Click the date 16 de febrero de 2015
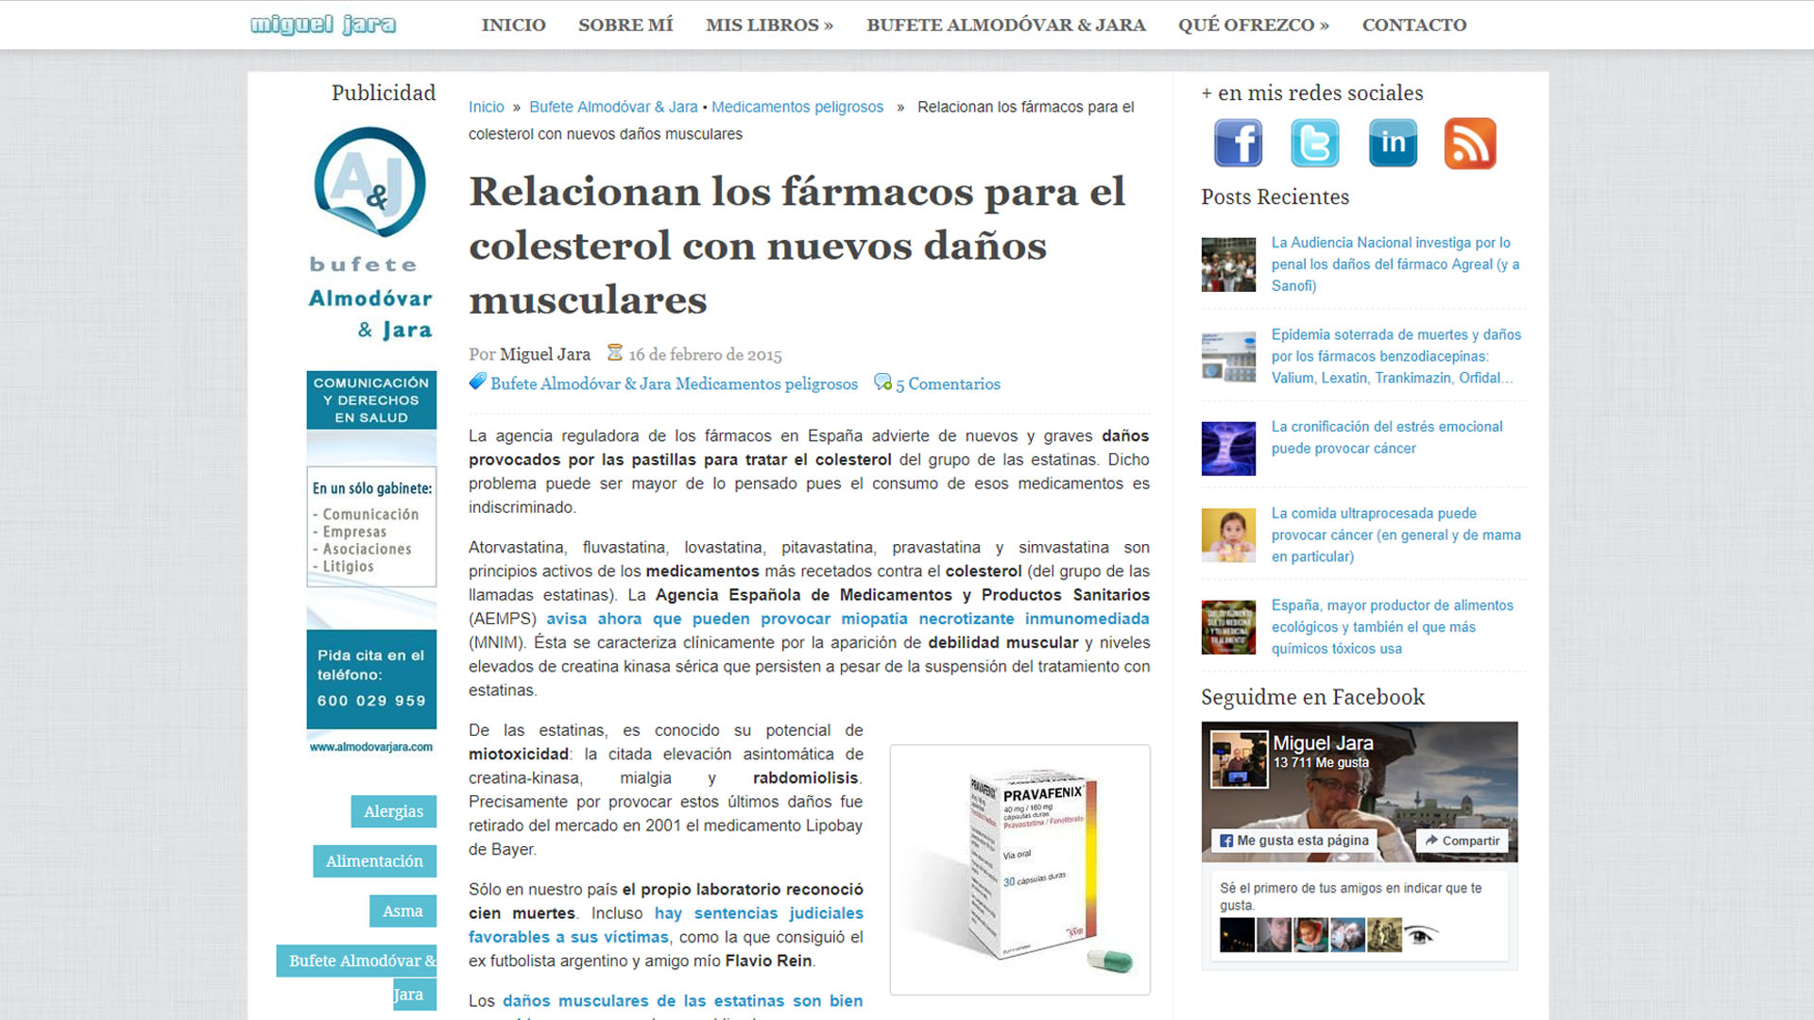 coord(705,355)
